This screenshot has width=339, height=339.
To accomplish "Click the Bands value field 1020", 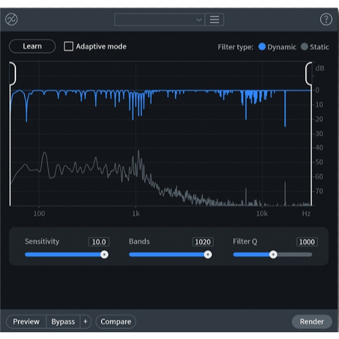I will pyautogui.click(x=203, y=242).
